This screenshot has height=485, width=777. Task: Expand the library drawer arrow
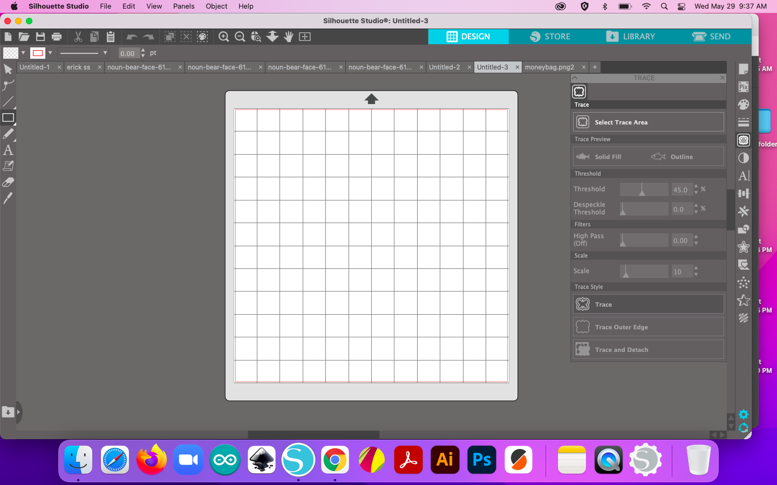[x=18, y=412]
